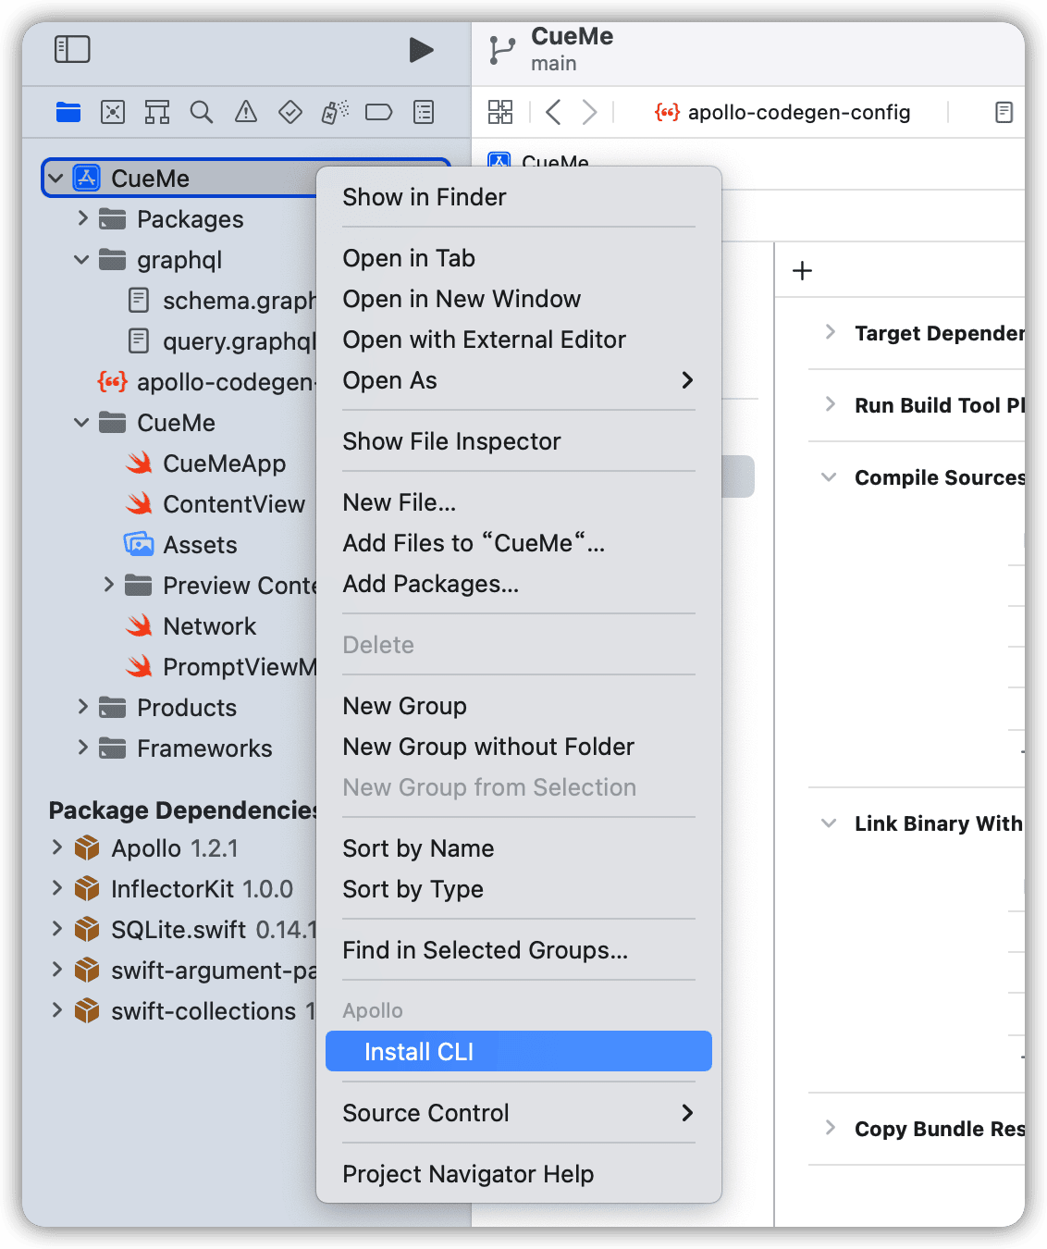Choose New Group
The width and height of the screenshot is (1047, 1249).
coord(519,706)
